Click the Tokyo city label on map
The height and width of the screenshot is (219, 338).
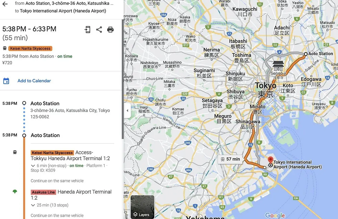pyautogui.click(x=266, y=90)
